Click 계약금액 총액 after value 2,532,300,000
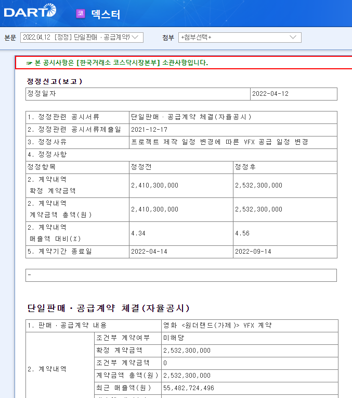The height and width of the screenshot is (398, 352). [x=258, y=209]
